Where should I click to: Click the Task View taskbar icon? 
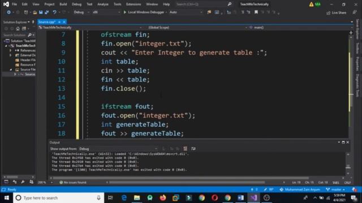(110, 198)
